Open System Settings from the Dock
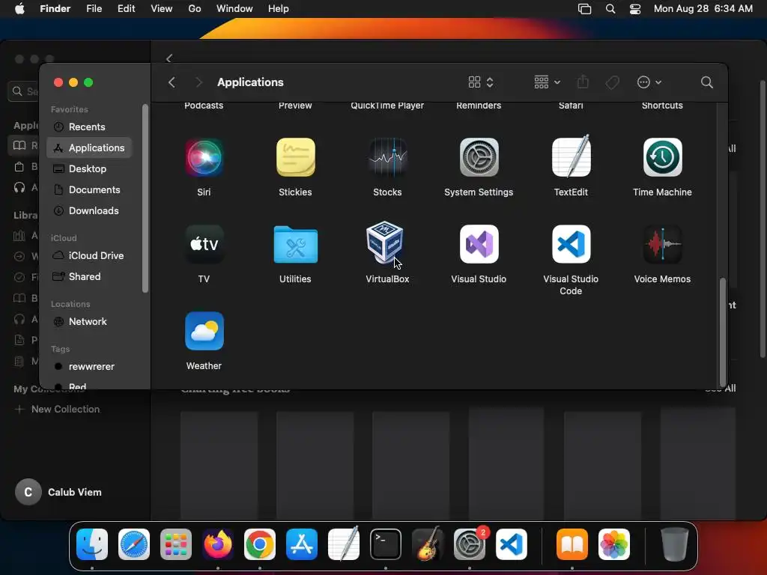Viewport: 767px width, 575px height. click(x=470, y=544)
